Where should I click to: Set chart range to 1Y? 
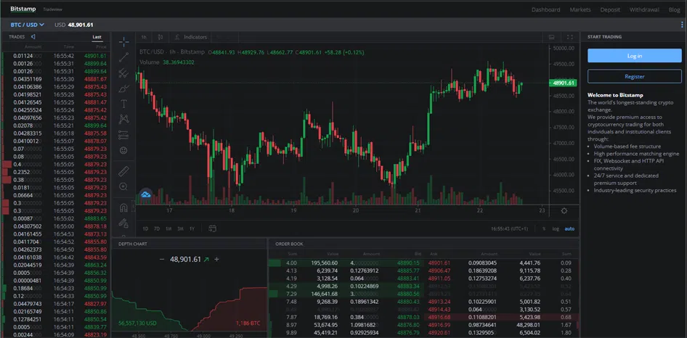[192, 228]
